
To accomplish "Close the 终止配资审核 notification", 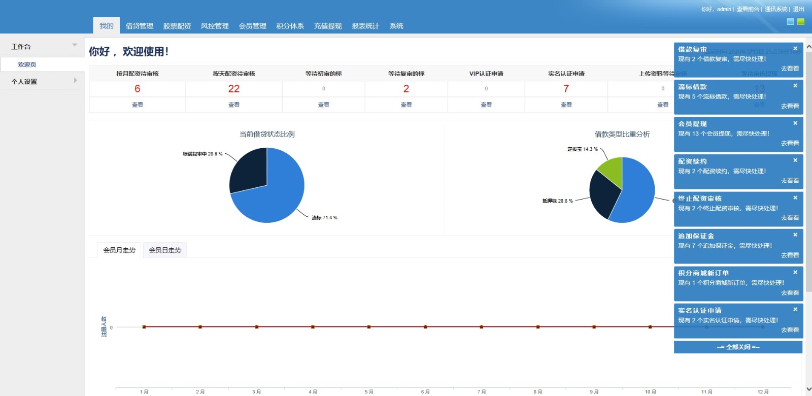I will tap(795, 198).
